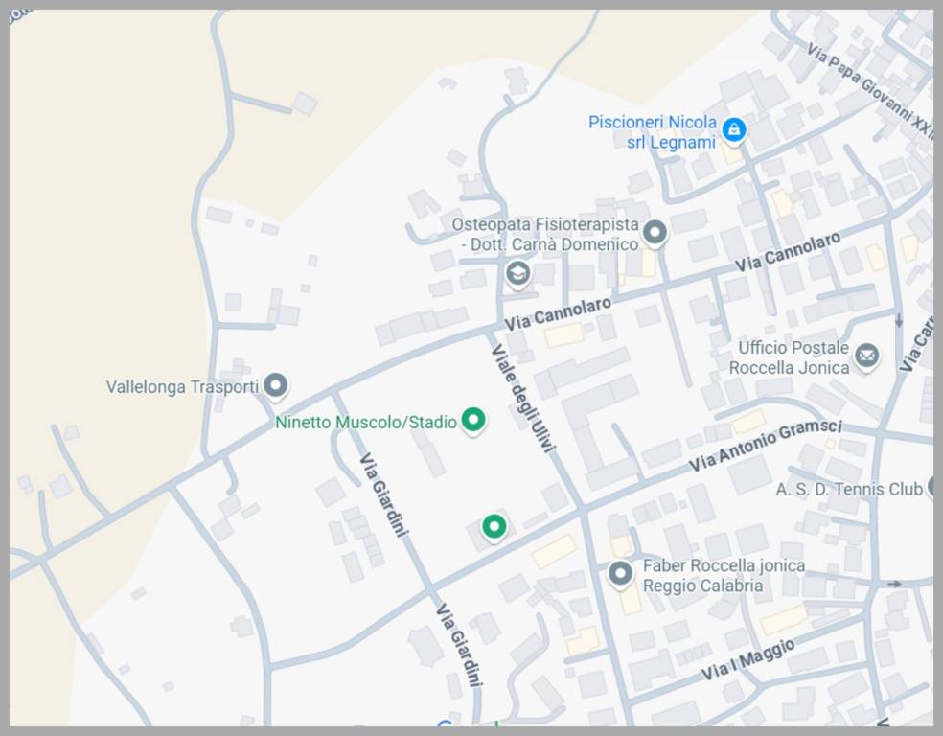The height and width of the screenshot is (736, 943).
Task: Select the green Ninetto Muscolo/Stadio marker
Action: click(472, 420)
